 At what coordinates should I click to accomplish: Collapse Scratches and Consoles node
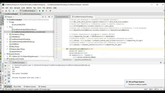(5, 59)
